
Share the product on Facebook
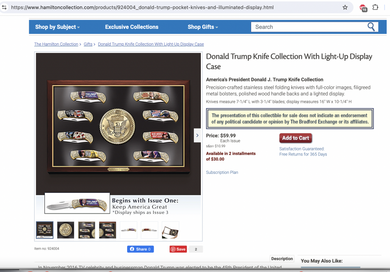tap(140, 249)
